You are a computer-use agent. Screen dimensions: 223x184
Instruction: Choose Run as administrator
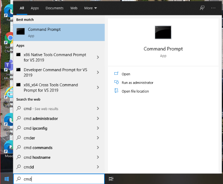pyautogui.click(x=137, y=83)
